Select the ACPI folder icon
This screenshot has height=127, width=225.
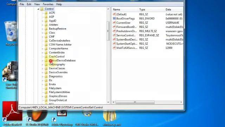pos(46,13)
